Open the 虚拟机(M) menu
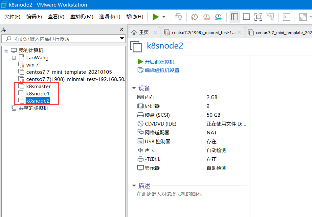The image size is (312, 217). tap(81, 17)
